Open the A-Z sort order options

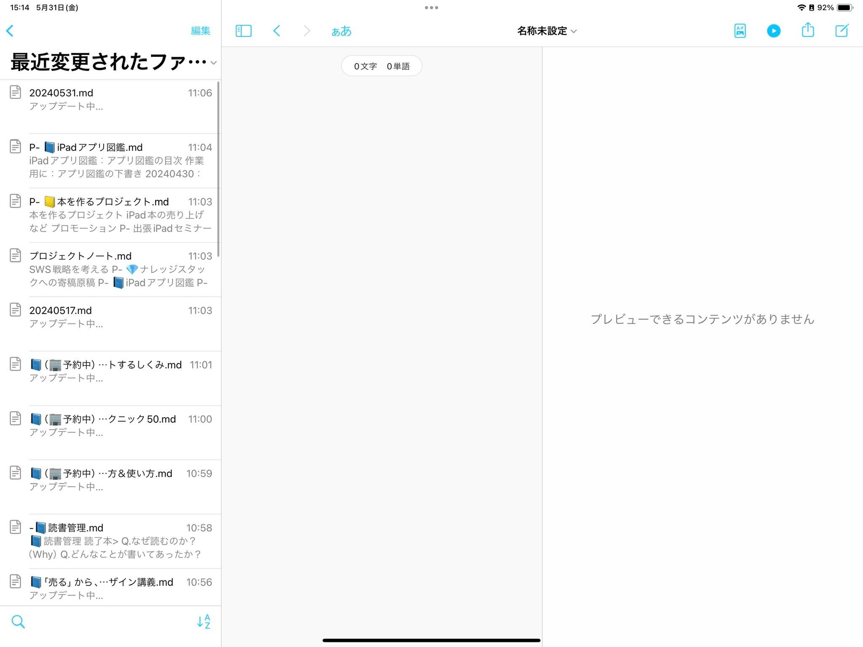point(204,621)
